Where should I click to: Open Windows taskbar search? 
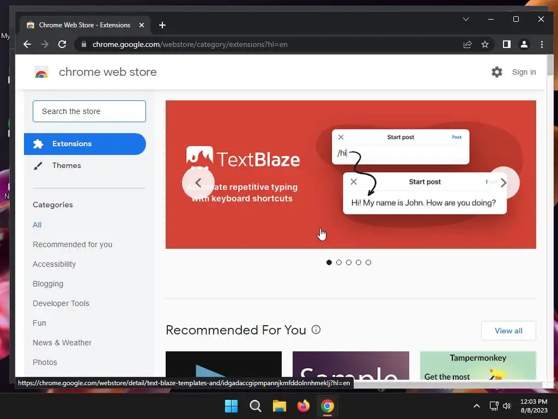[256, 406]
